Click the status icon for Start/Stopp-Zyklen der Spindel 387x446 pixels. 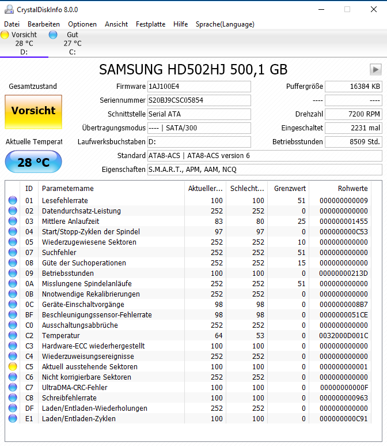[13, 231]
